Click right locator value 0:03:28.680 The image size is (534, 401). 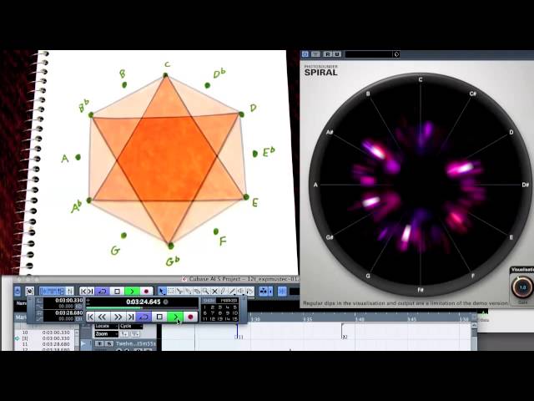click(68, 312)
